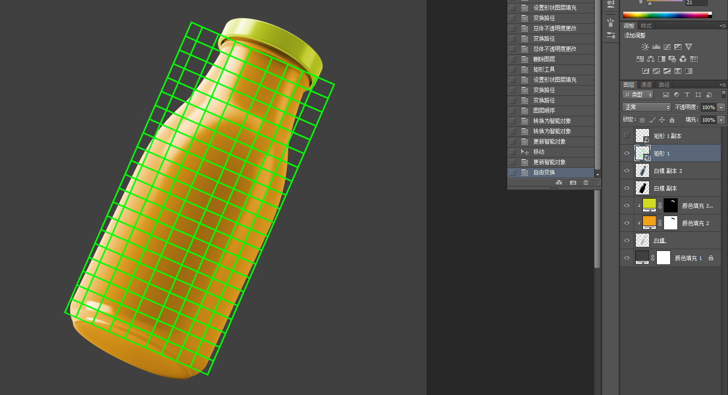
Task: Select the 移动 history state
Action: [x=551, y=152]
